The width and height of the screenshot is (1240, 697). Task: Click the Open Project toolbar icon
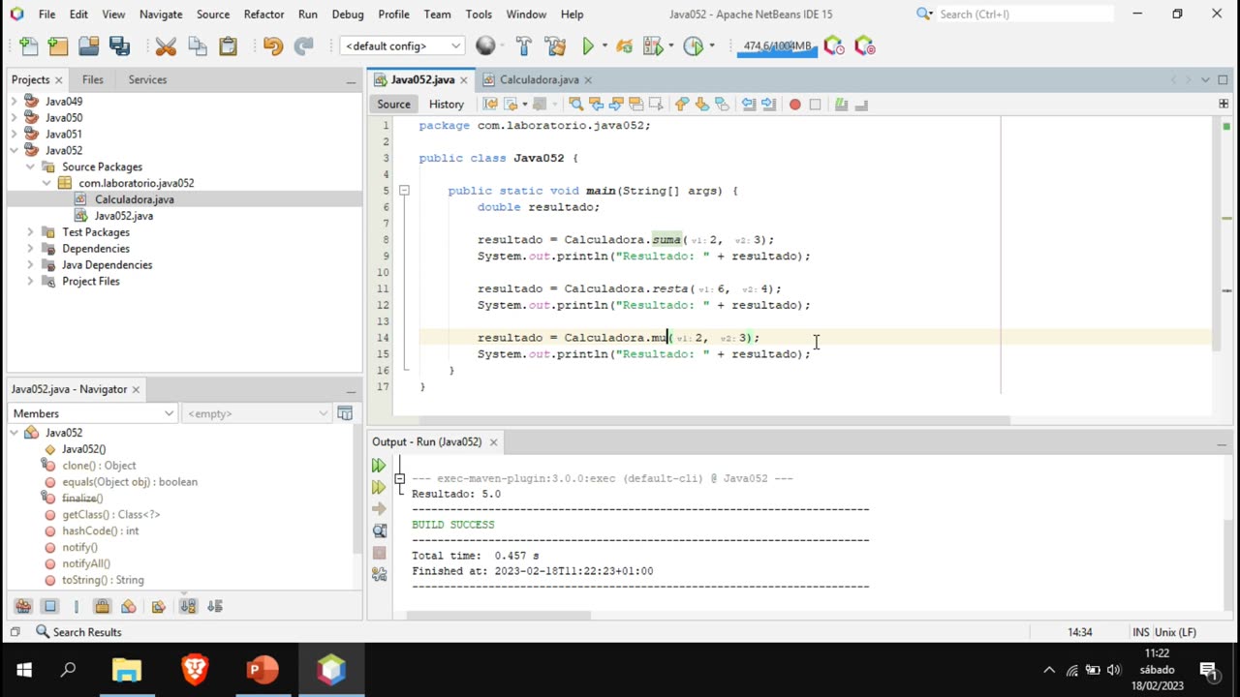[89, 45]
